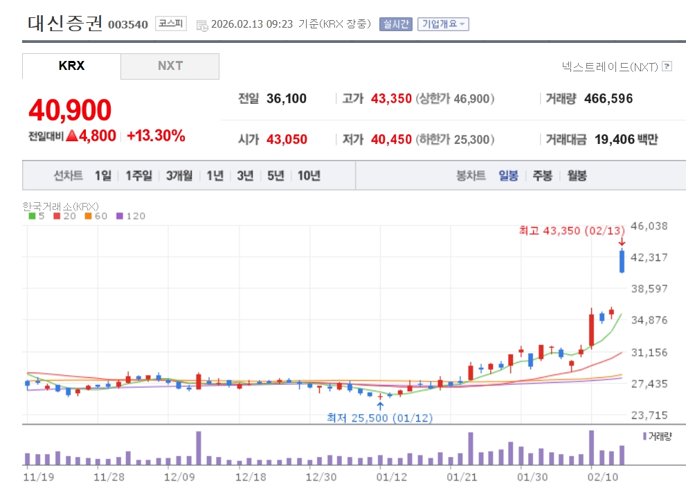
Task: Click the red up-triangle price change icon
Action: [x=71, y=136]
